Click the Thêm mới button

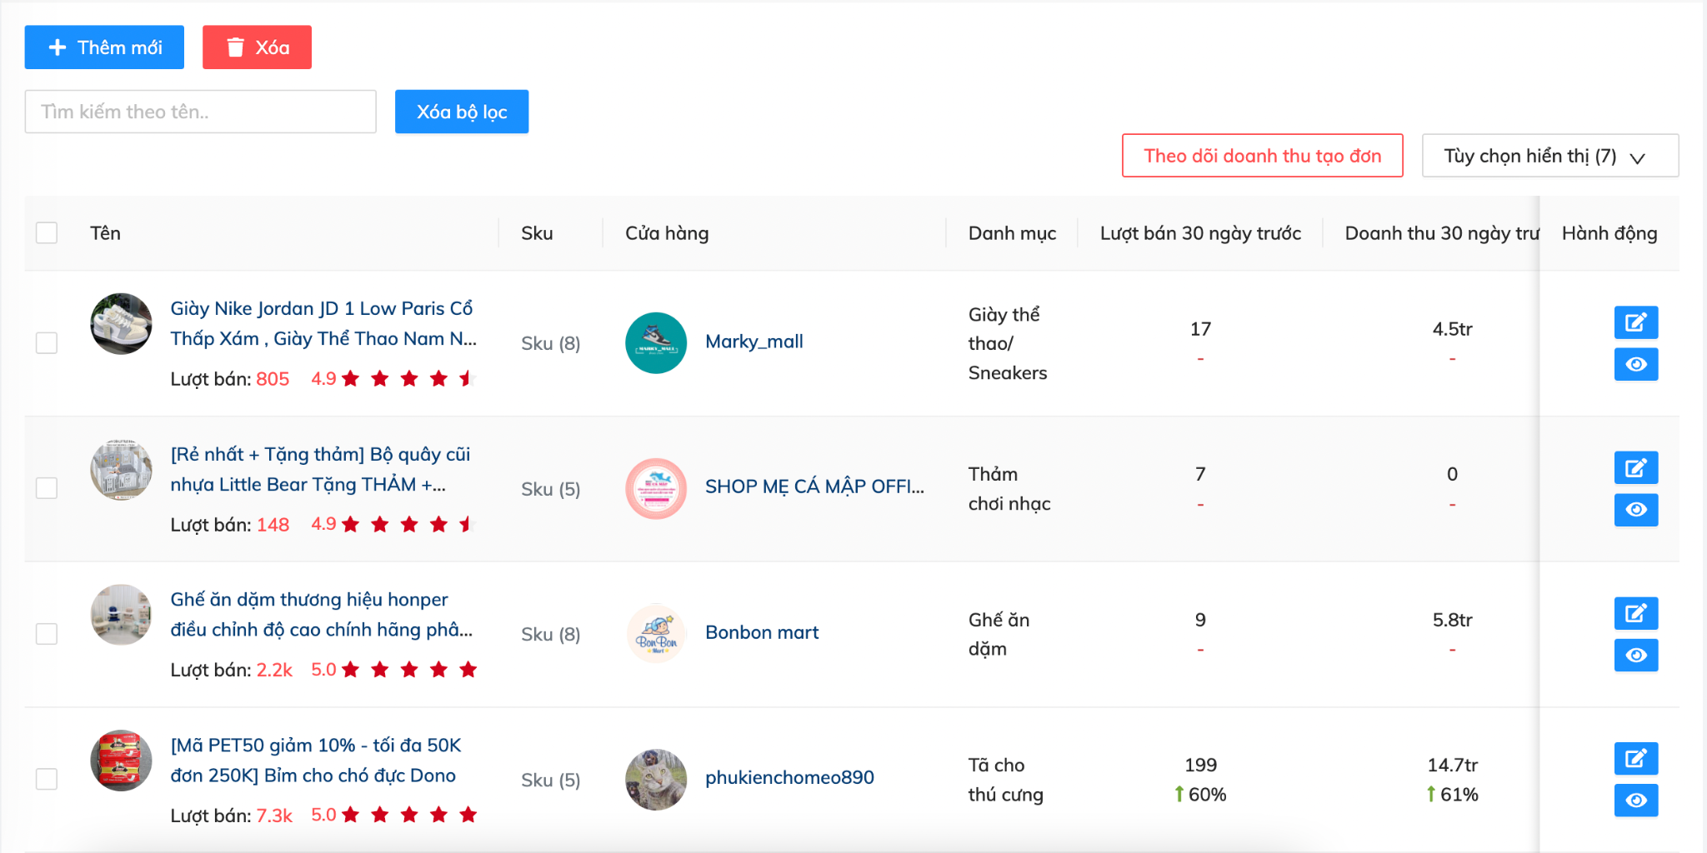[x=104, y=47]
